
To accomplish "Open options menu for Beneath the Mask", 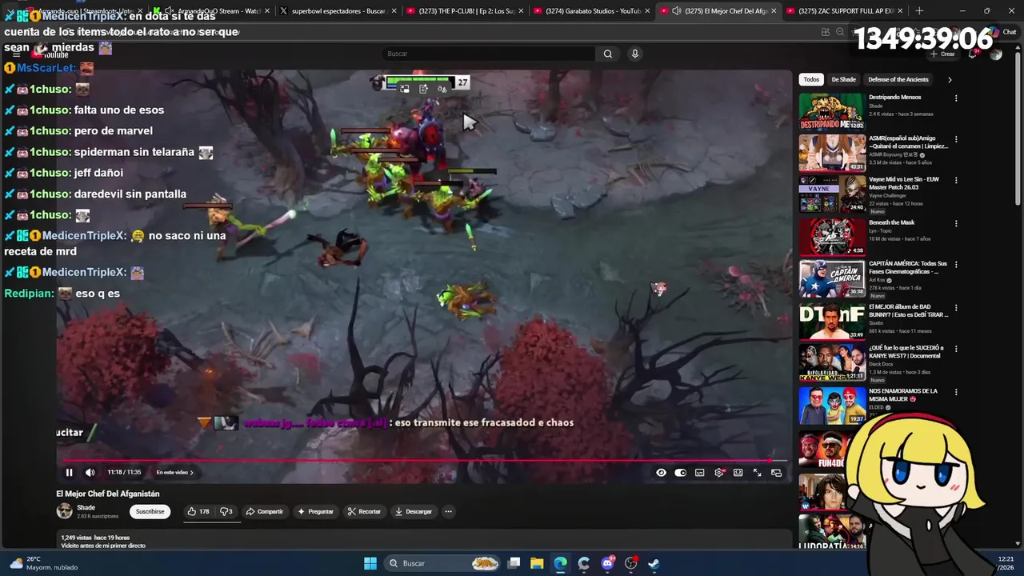I will 956,223.
